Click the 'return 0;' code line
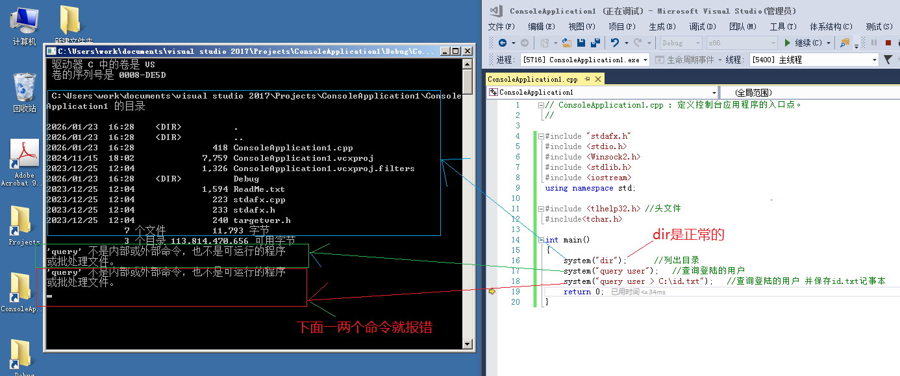900x376 pixels. tap(583, 292)
